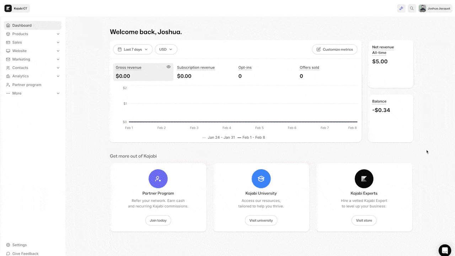Open Give Feedback in the sidebar
The width and height of the screenshot is (455, 256).
pyautogui.click(x=33, y=254)
